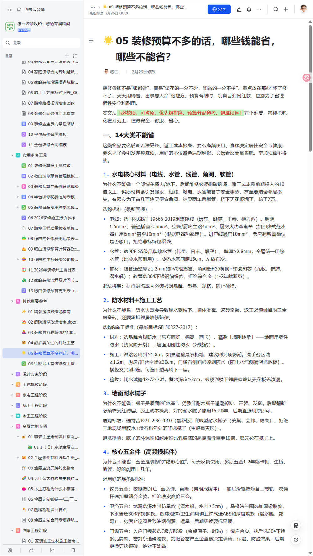Open the more options ellipsis near the bell
Image resolution: width=313 pixels, height=556 pixels.
pyautogui.click(x=259, y=9)
